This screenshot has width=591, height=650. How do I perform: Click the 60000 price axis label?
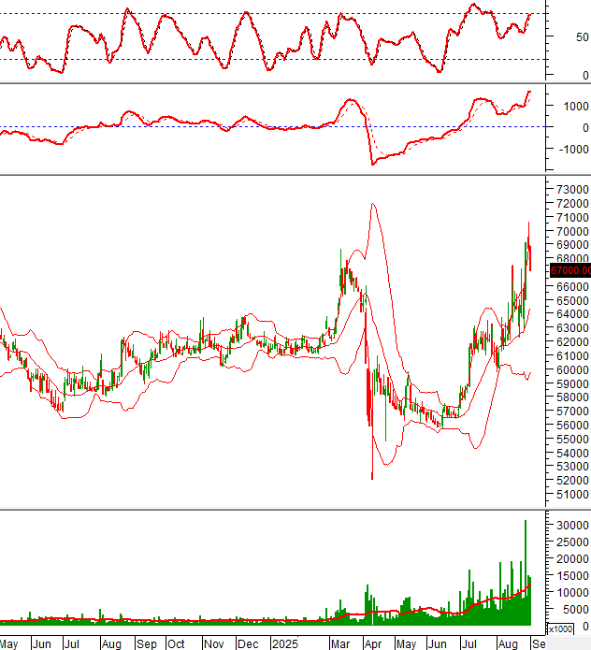pyautogui.click(x=570, y=369)
